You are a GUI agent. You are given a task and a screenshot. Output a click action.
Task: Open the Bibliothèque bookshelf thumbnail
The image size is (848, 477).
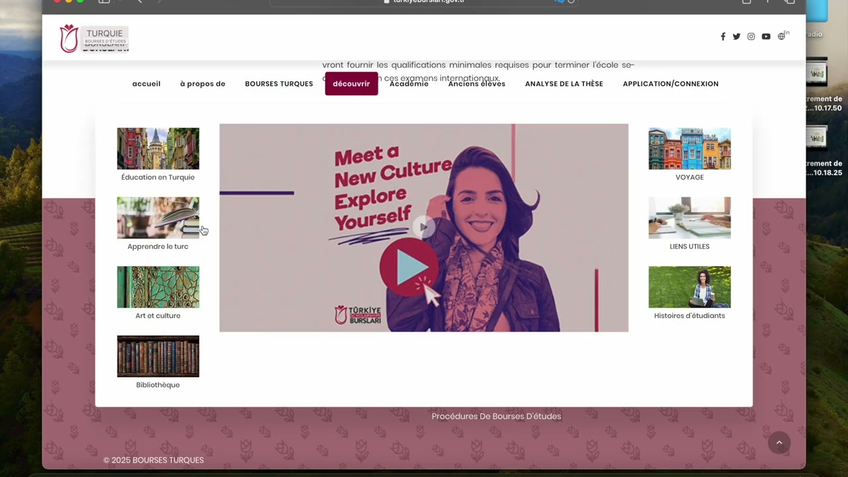tap(158, 356)
